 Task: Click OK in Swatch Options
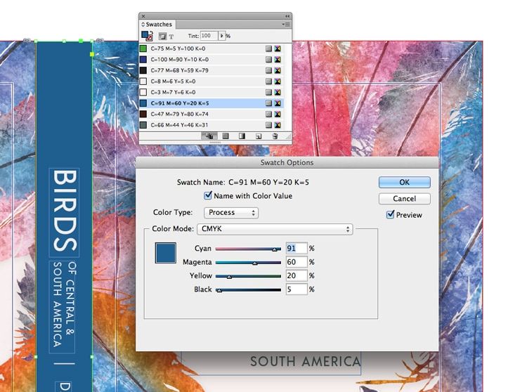404,183
